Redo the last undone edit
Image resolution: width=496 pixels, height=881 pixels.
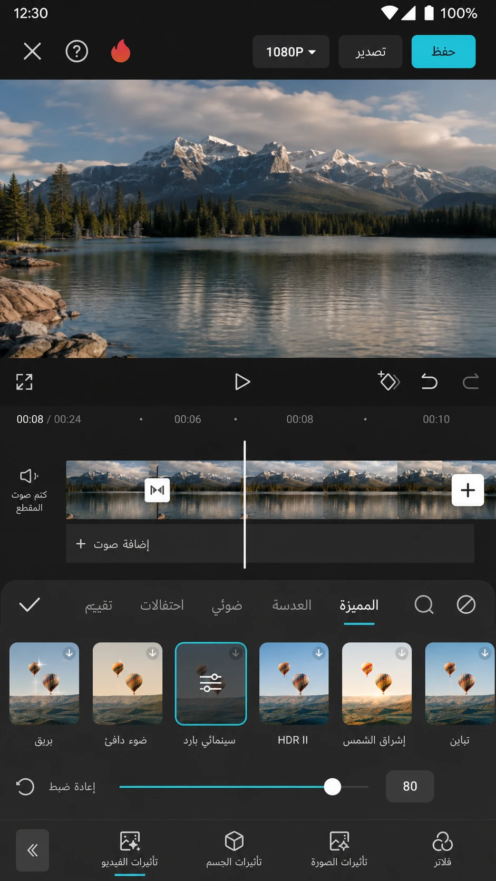click(471, 381)
